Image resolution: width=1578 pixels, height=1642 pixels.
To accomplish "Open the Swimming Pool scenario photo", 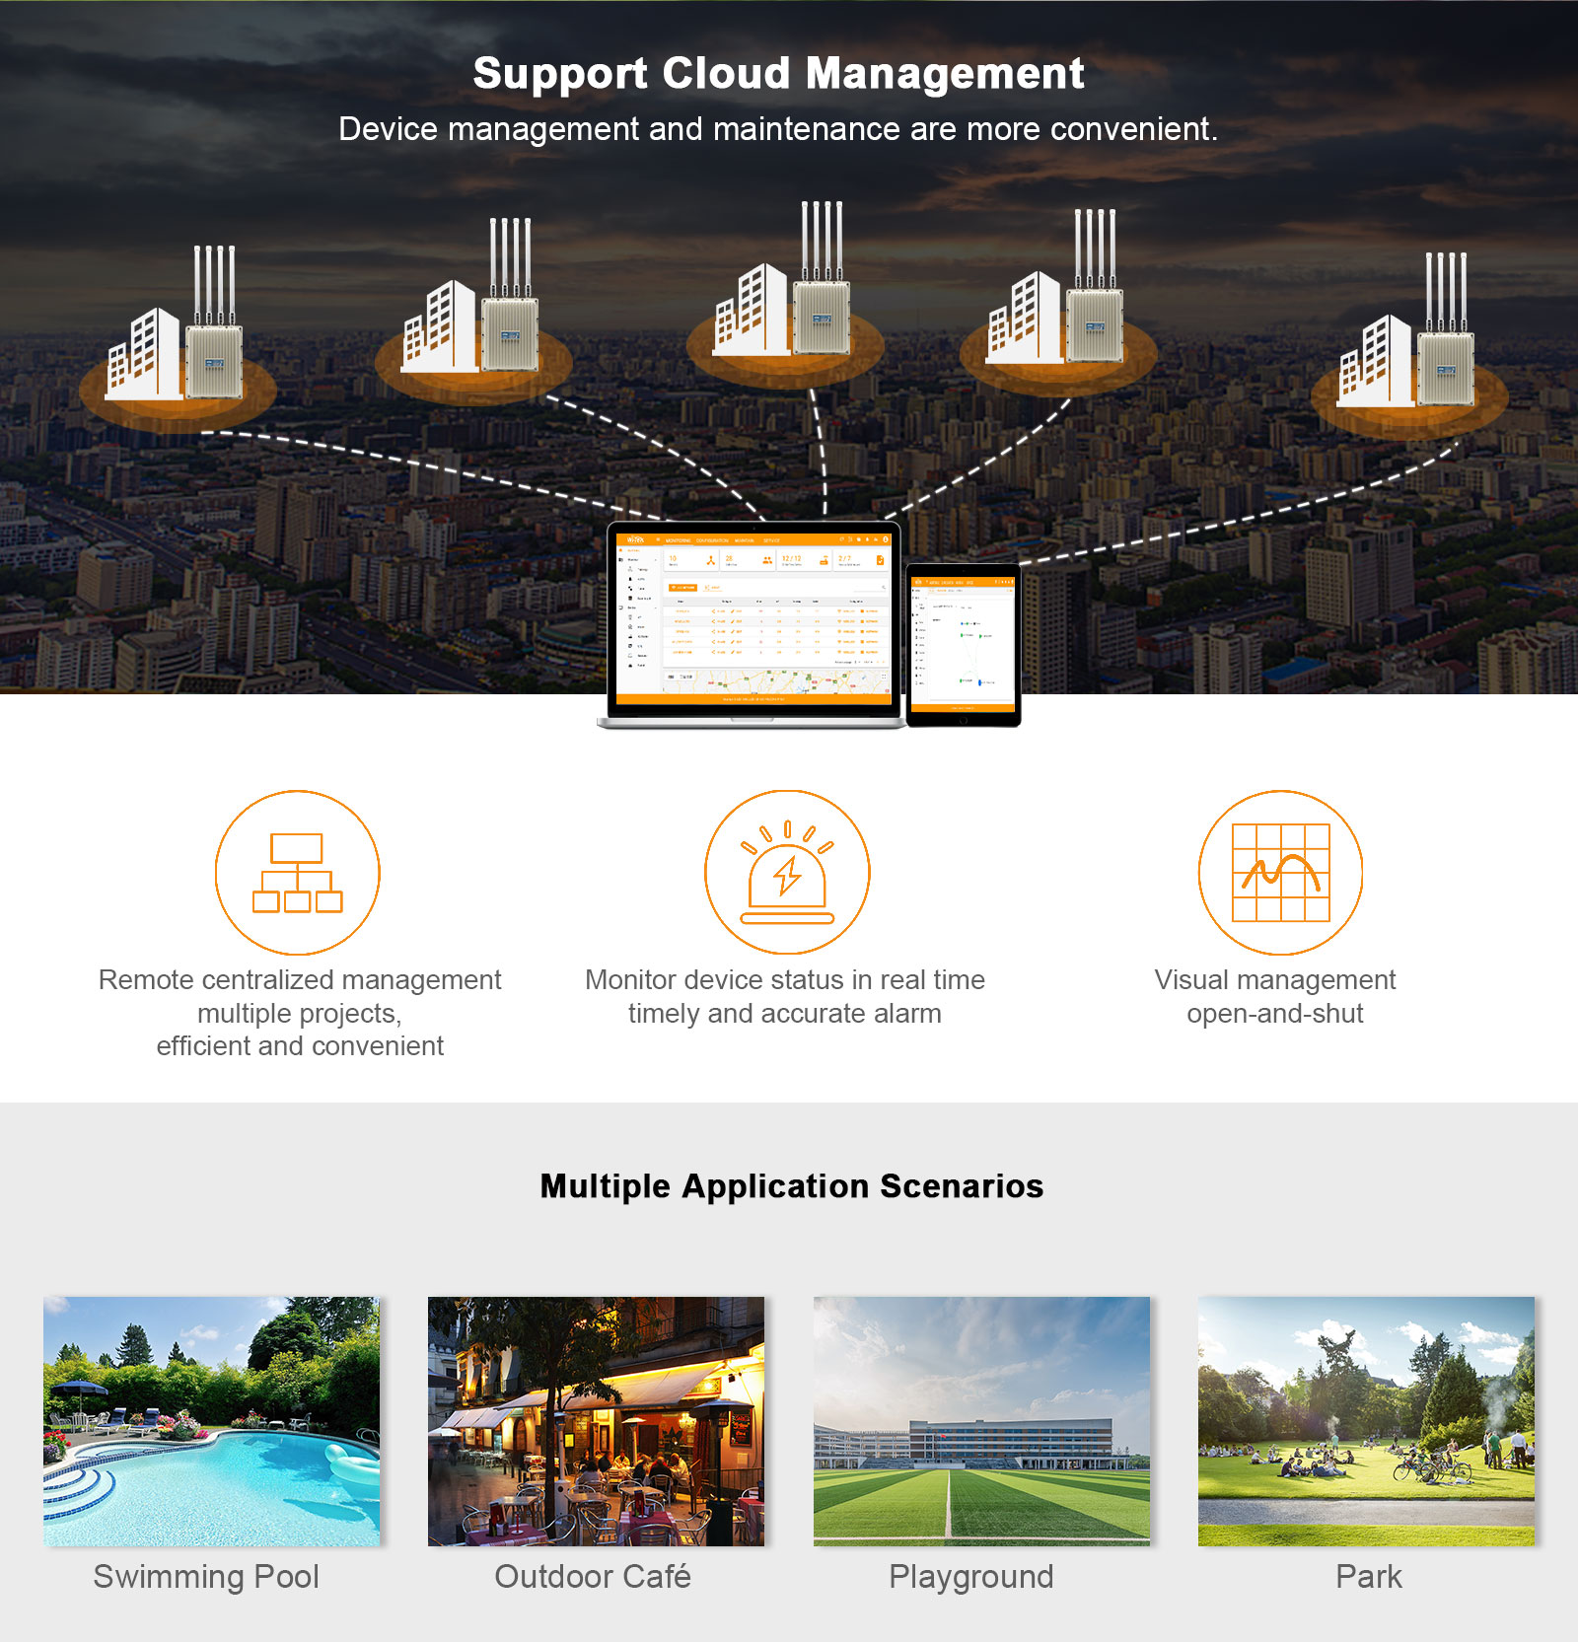I will 211,1420.
